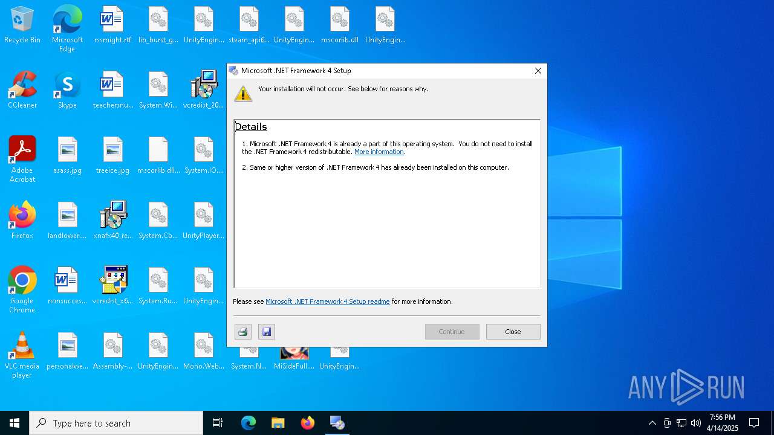
Task: Click the taskbar search box
Action: click(x=116, y=423)
